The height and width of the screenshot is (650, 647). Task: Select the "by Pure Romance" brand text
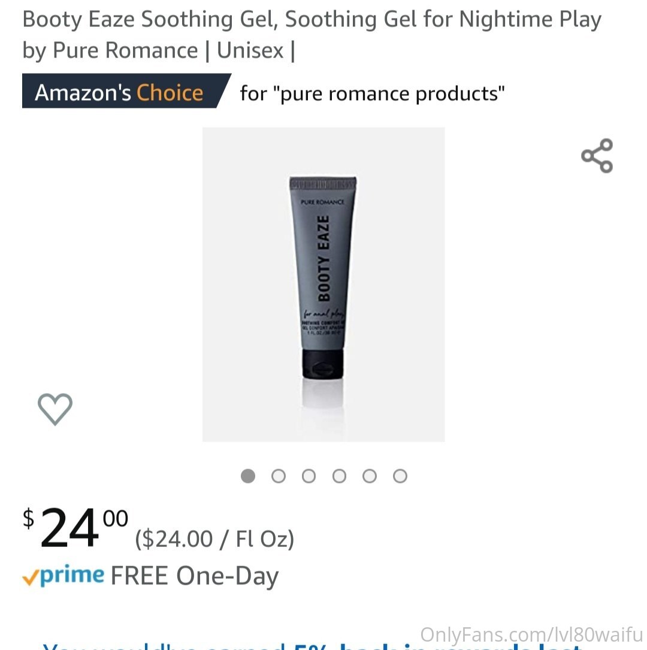point(110,51)
